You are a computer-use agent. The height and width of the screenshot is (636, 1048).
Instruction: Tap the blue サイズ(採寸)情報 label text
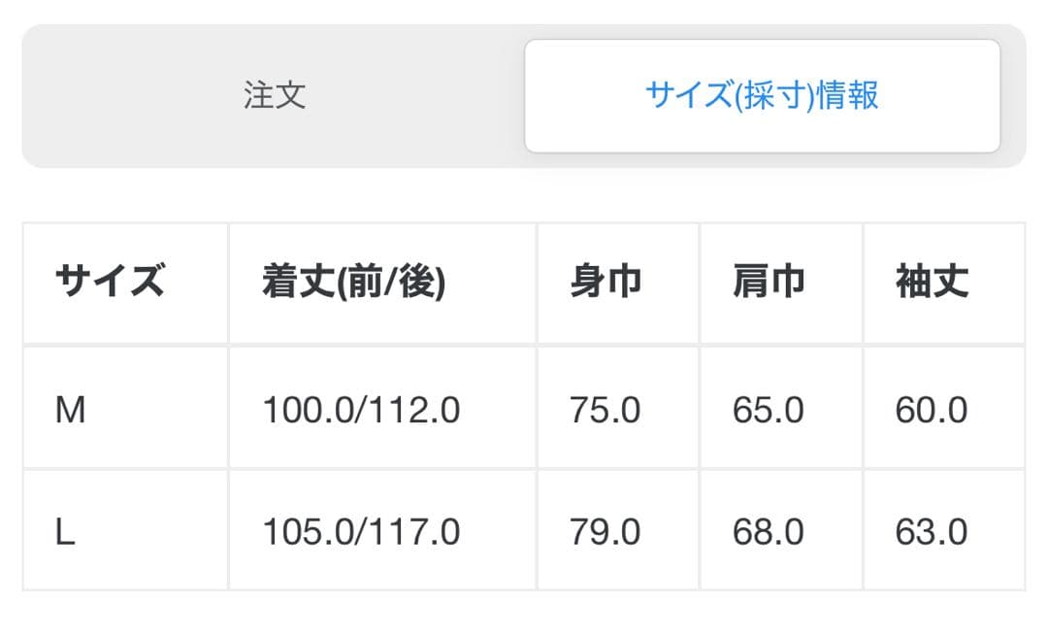[x=762, y=96]
